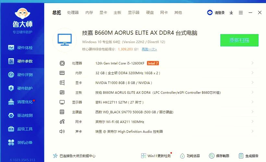Click the 请登录 login link
Screen dimensions: 266x162
220,13
